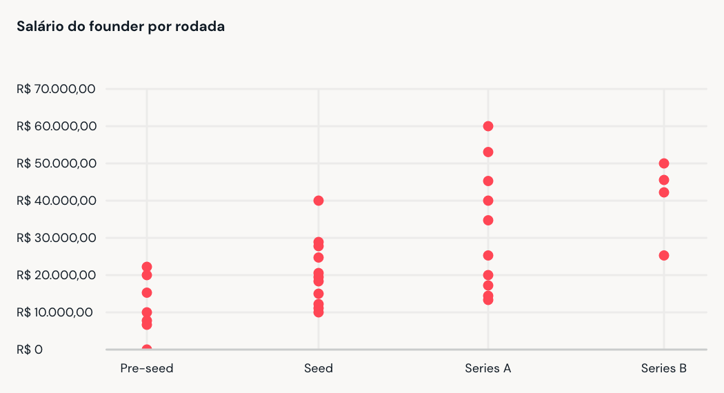Select the Series A axis label
Screen dimensions: 724x393
pos(488,368)
